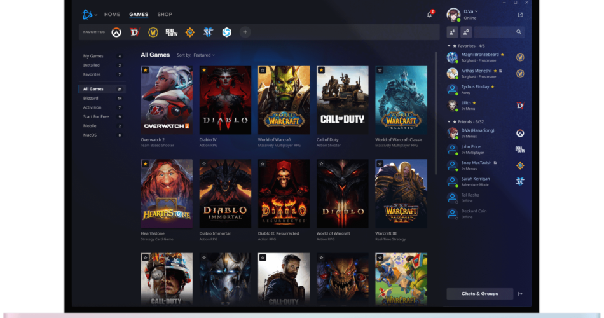Add a game with the plus button
The height and width of the screenshot is (318, 604).
tap(245, 32)
